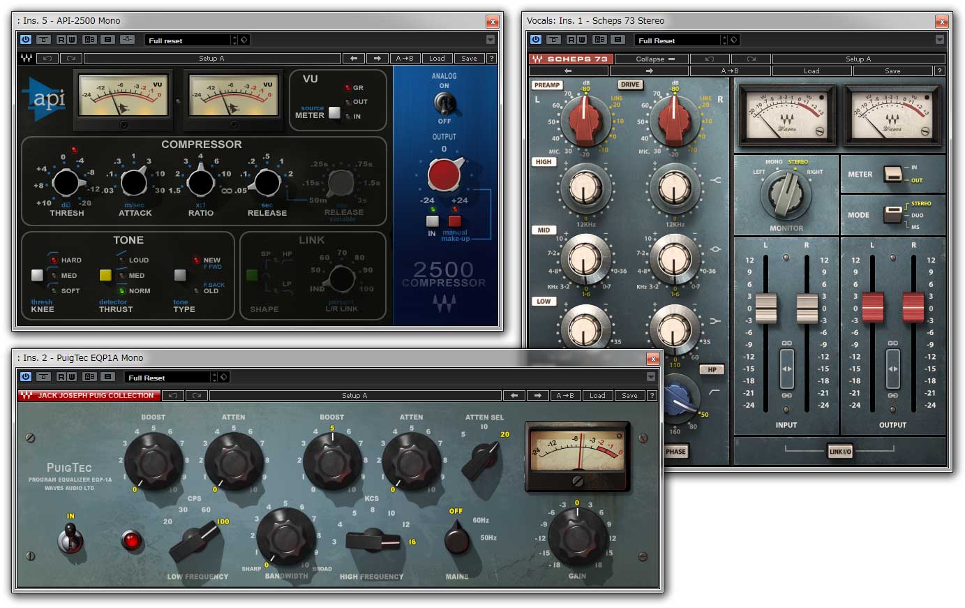Click input fader link icon in Scheps 73
Image resolution: width=965 pixels, height=608 pixels.
tap(786, 369)
